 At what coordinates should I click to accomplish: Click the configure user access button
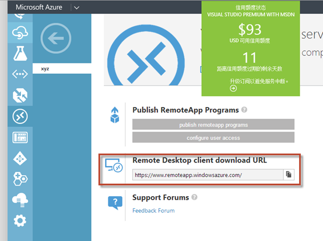click(213, 137)
